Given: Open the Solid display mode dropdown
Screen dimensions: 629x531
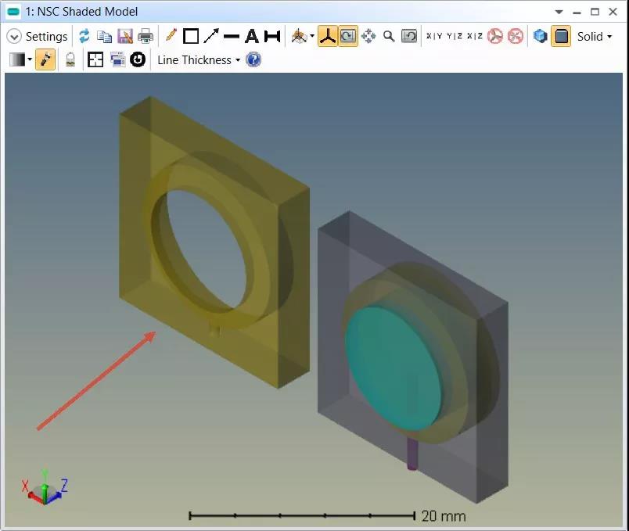Looking at the screenshot, I should point(594,36).
